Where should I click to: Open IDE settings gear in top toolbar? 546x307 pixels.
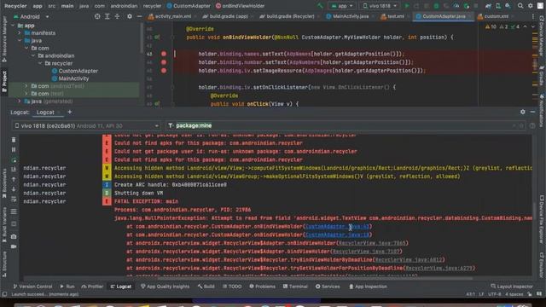click(x=531, y=6)
